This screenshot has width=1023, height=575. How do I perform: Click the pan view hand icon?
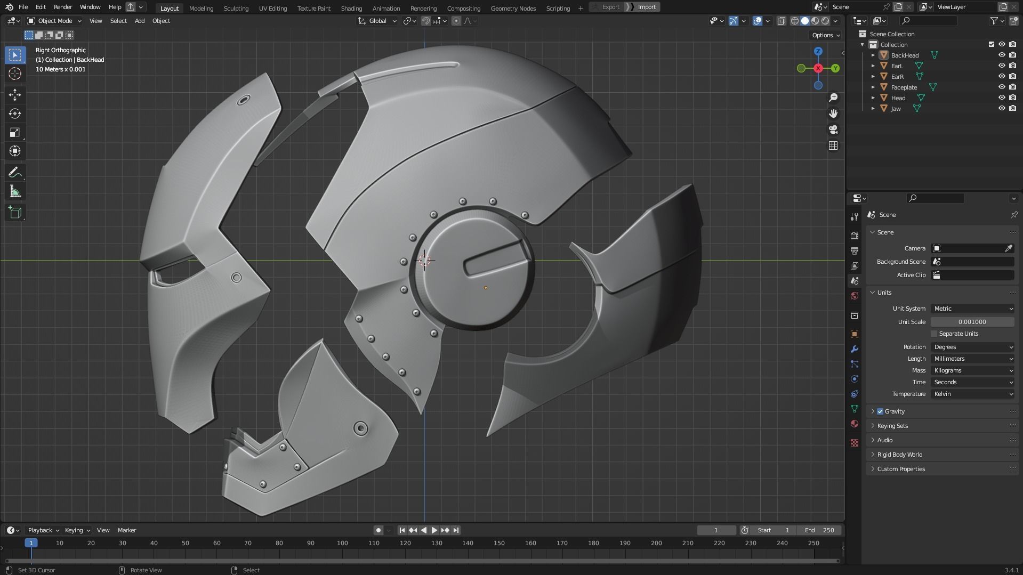833,114
